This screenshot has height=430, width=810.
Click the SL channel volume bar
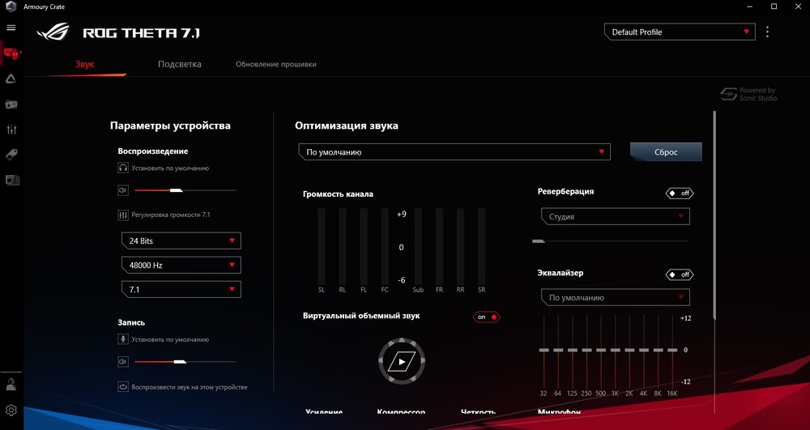point(322,245)
